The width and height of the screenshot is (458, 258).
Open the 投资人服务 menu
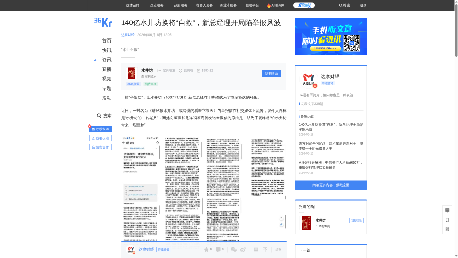point(205,5)
